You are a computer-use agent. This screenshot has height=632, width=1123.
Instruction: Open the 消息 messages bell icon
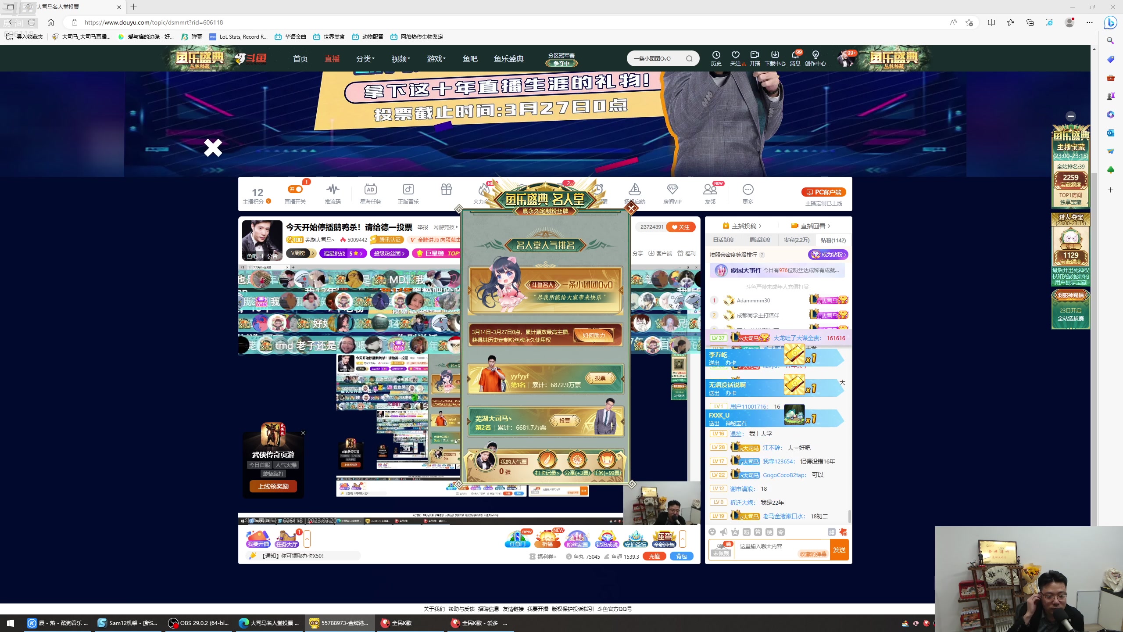(795, 58)
